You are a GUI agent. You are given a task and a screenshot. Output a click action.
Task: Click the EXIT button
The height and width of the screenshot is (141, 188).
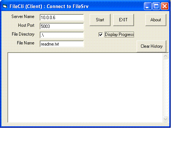pyautogui.click(x=123, y=20)
